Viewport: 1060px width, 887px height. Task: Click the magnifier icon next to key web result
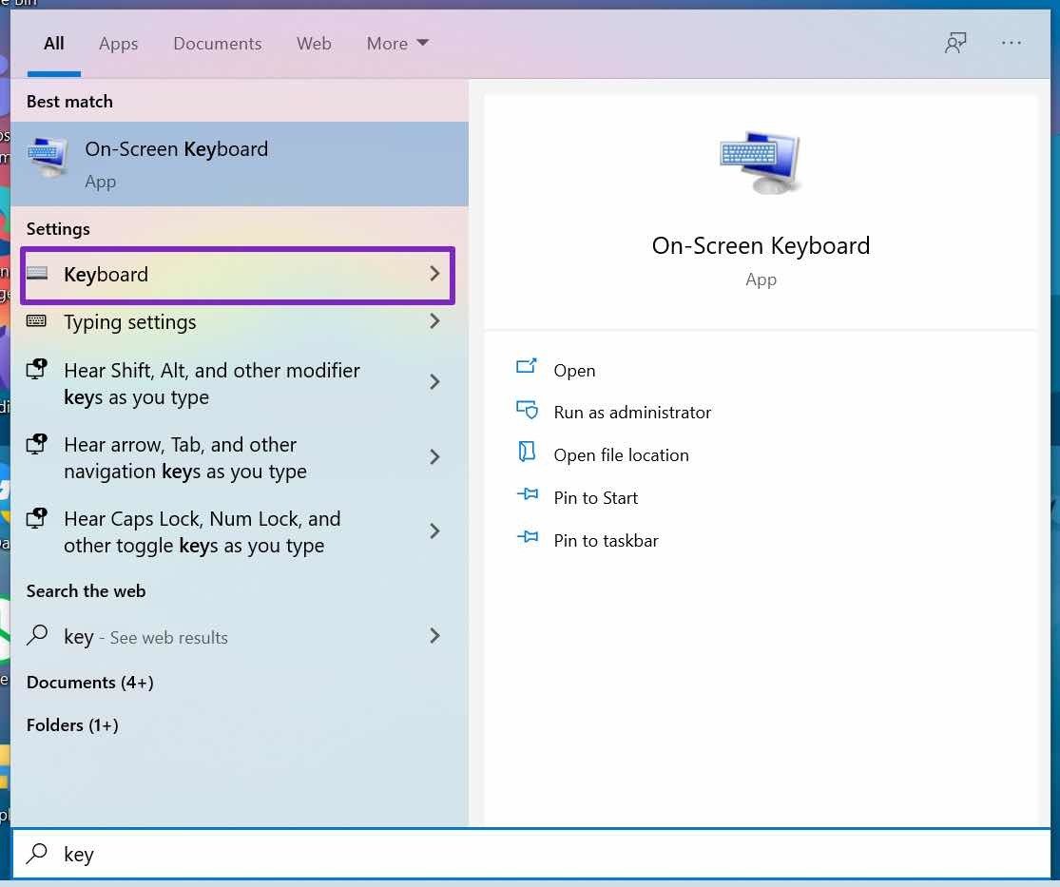pyautogui.click(x=37, y=635)
